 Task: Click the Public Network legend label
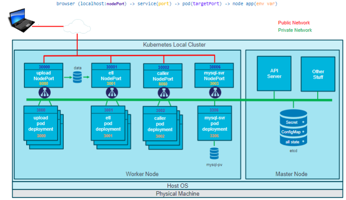coord(294,23)
